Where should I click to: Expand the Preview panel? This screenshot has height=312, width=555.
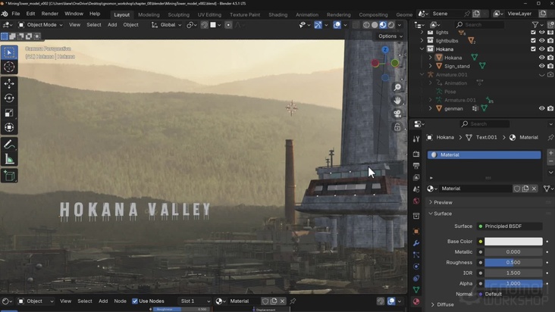tap(443, 202)
